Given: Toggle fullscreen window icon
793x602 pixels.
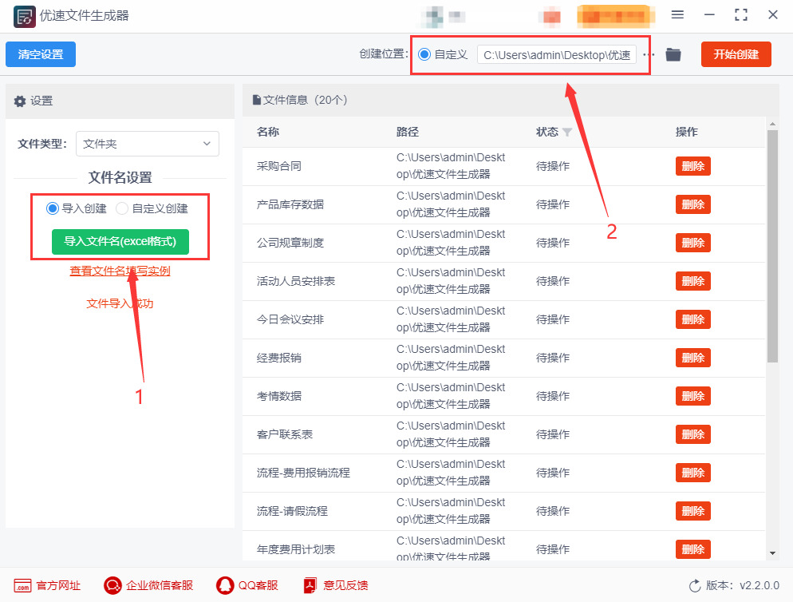Looking at the screenshot, I should click(x=741, y=14).
